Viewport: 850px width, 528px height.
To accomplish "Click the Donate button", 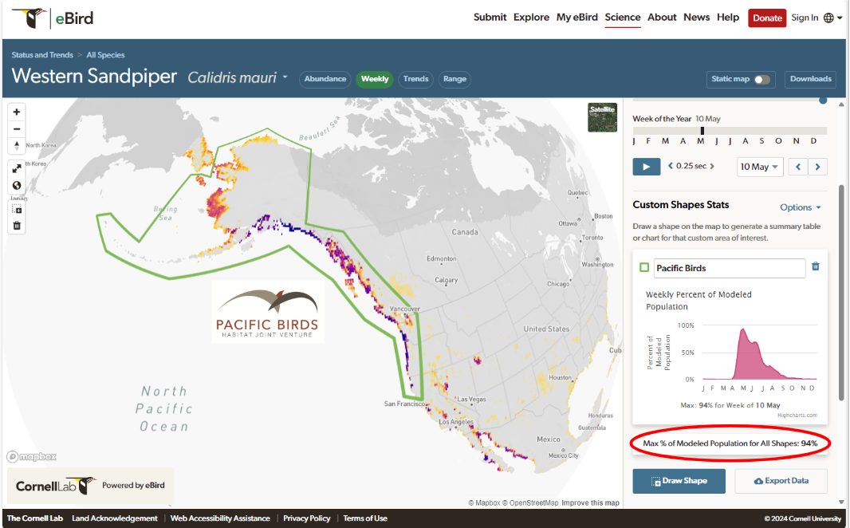I will click(x=767, y=18).
